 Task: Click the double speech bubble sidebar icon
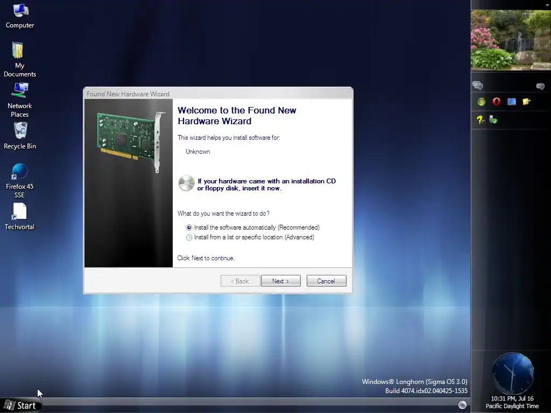click(478, 86)
